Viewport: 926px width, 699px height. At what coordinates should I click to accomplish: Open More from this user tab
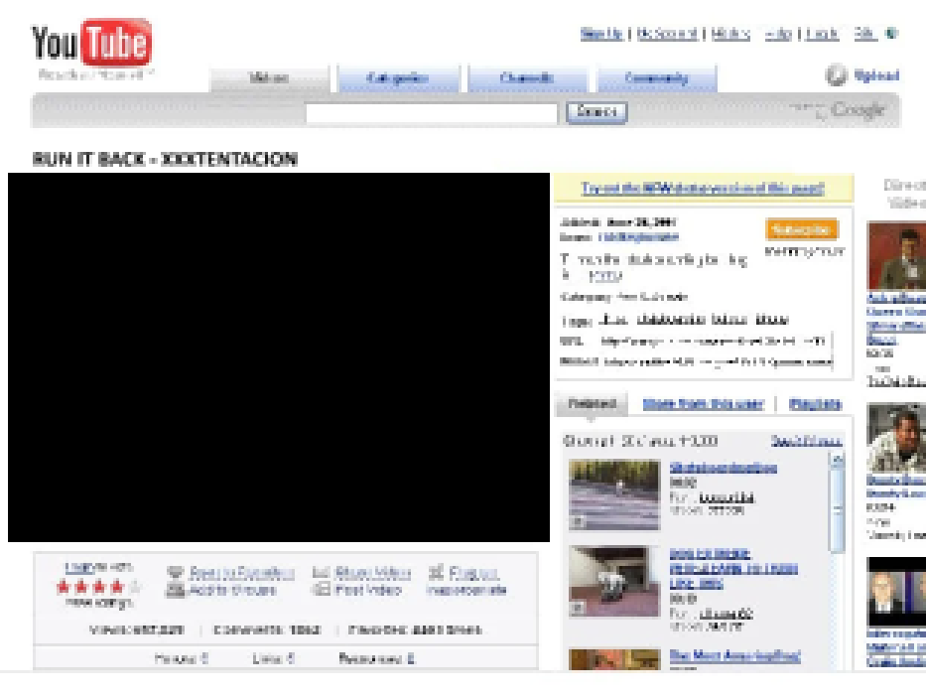(x=703, y=405)
